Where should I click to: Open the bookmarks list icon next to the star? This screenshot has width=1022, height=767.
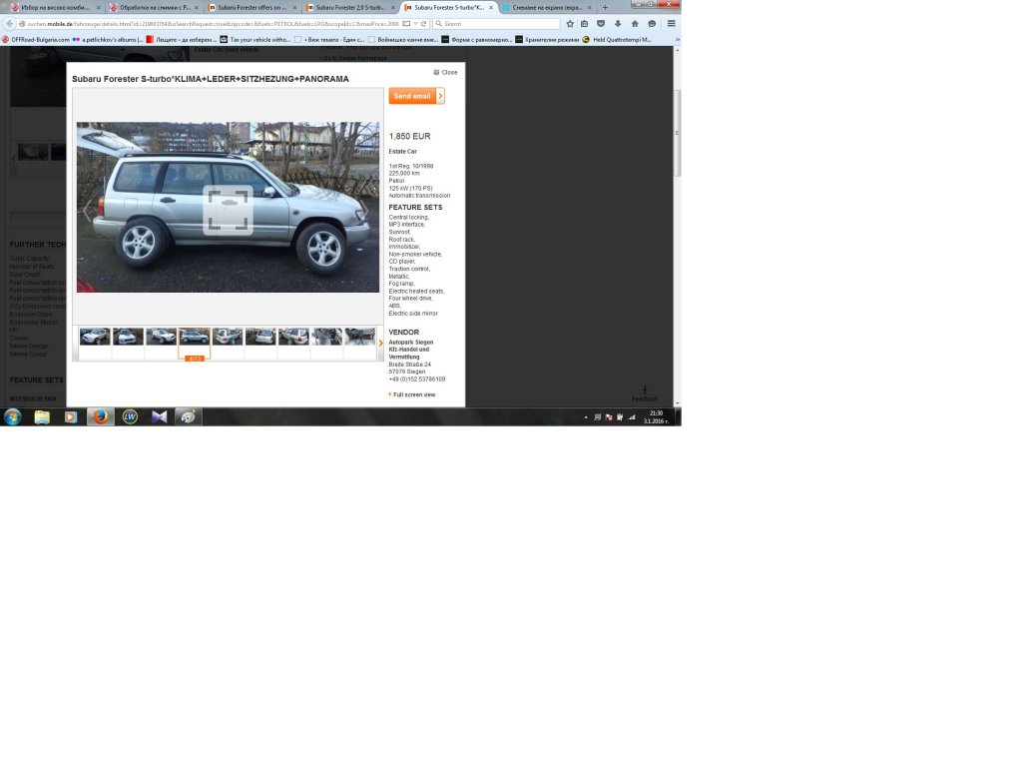pos(585,24)
